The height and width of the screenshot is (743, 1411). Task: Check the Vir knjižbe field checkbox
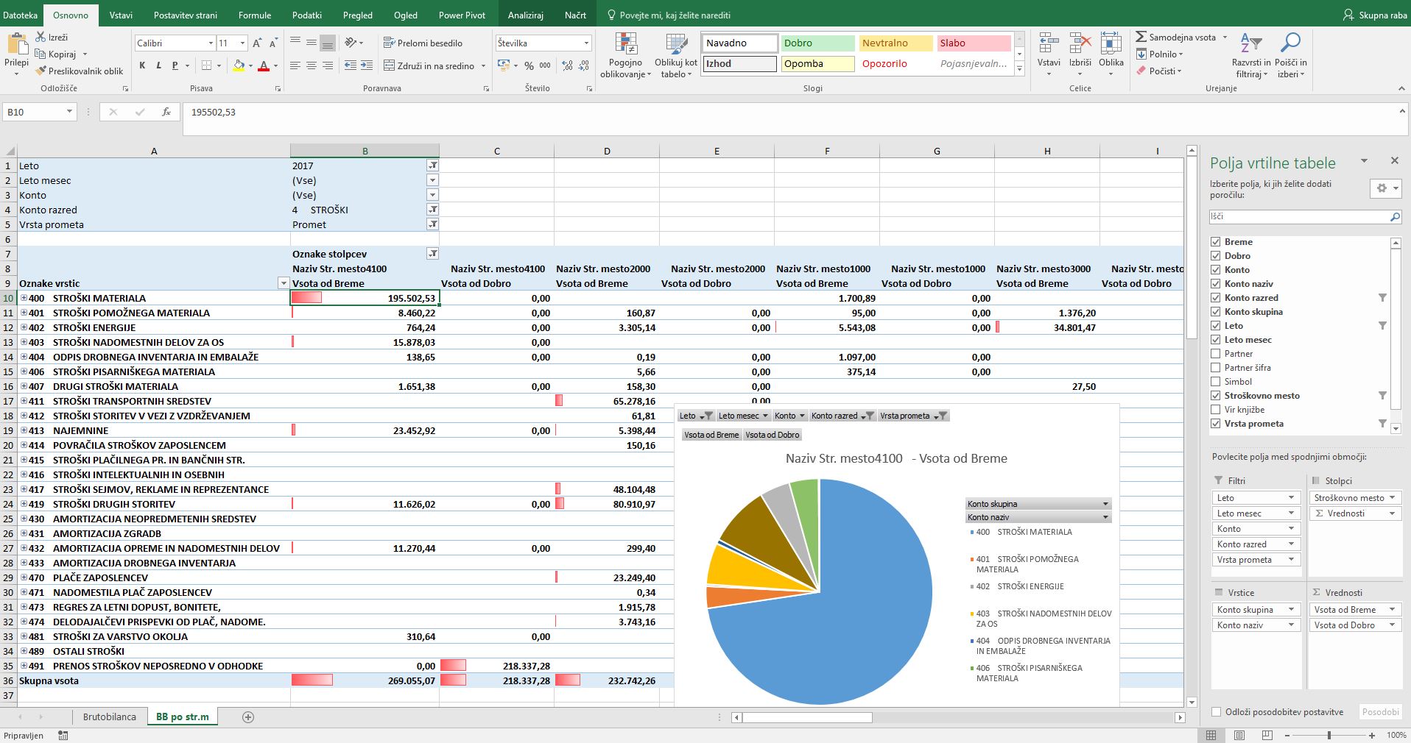click(x=1216, y=409)
